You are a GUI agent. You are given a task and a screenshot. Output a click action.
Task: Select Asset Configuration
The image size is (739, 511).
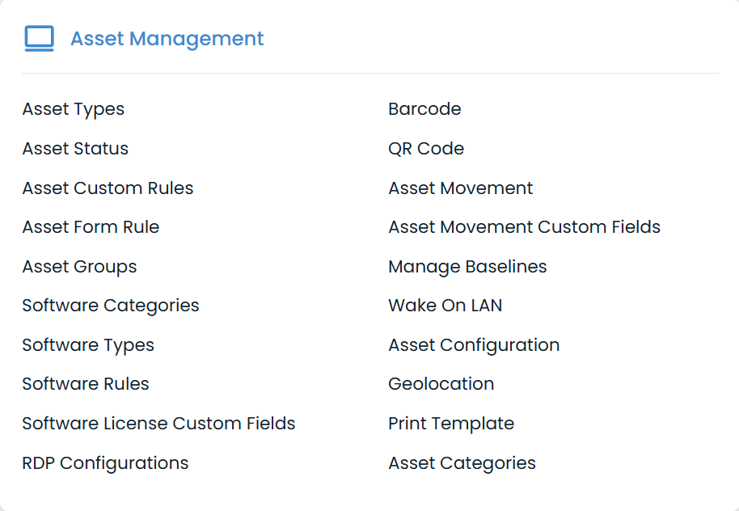point(474,344)
